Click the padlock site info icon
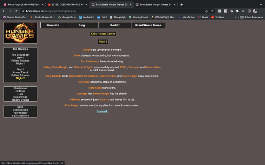 click(23, 11)
